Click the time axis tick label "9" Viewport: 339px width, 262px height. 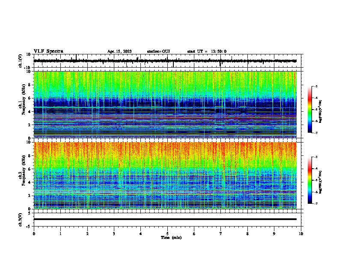[x=274, y=234]
